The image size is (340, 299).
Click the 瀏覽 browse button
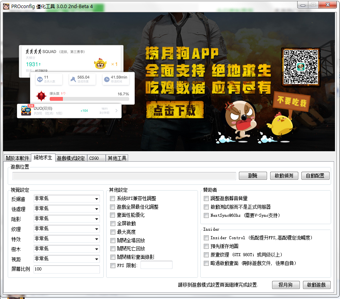(x=253, y=176)
